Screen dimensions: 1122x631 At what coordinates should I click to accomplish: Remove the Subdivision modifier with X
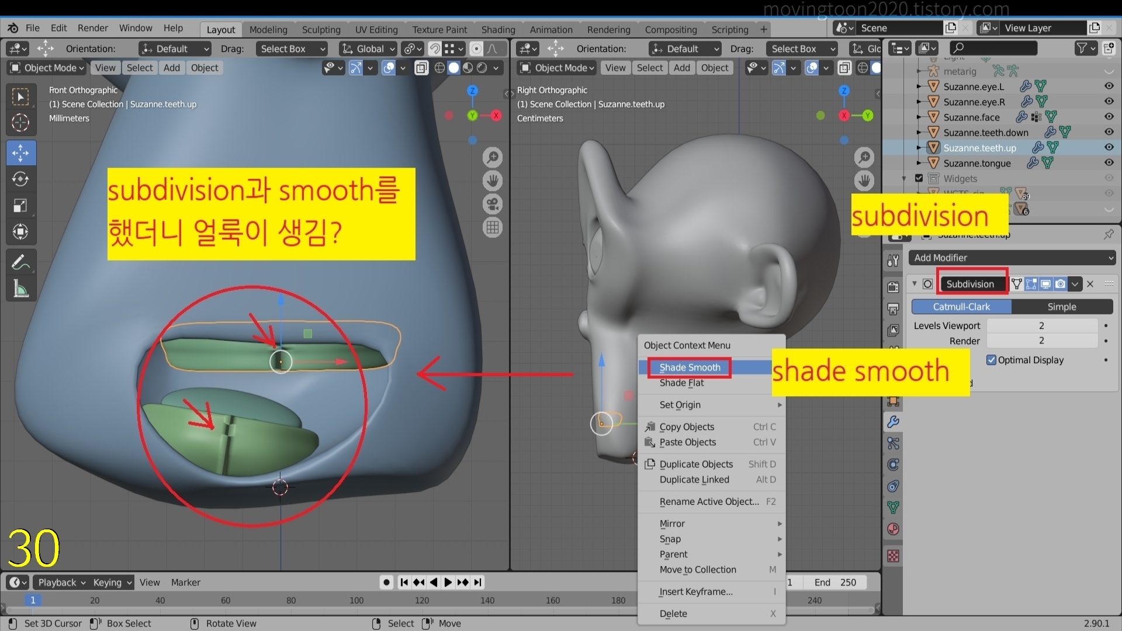click(1090, 284)
